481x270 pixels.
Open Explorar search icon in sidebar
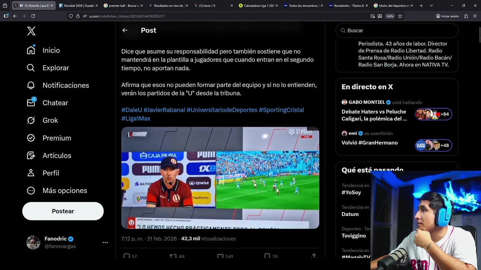pyautogui.click(x=31, y=67)
